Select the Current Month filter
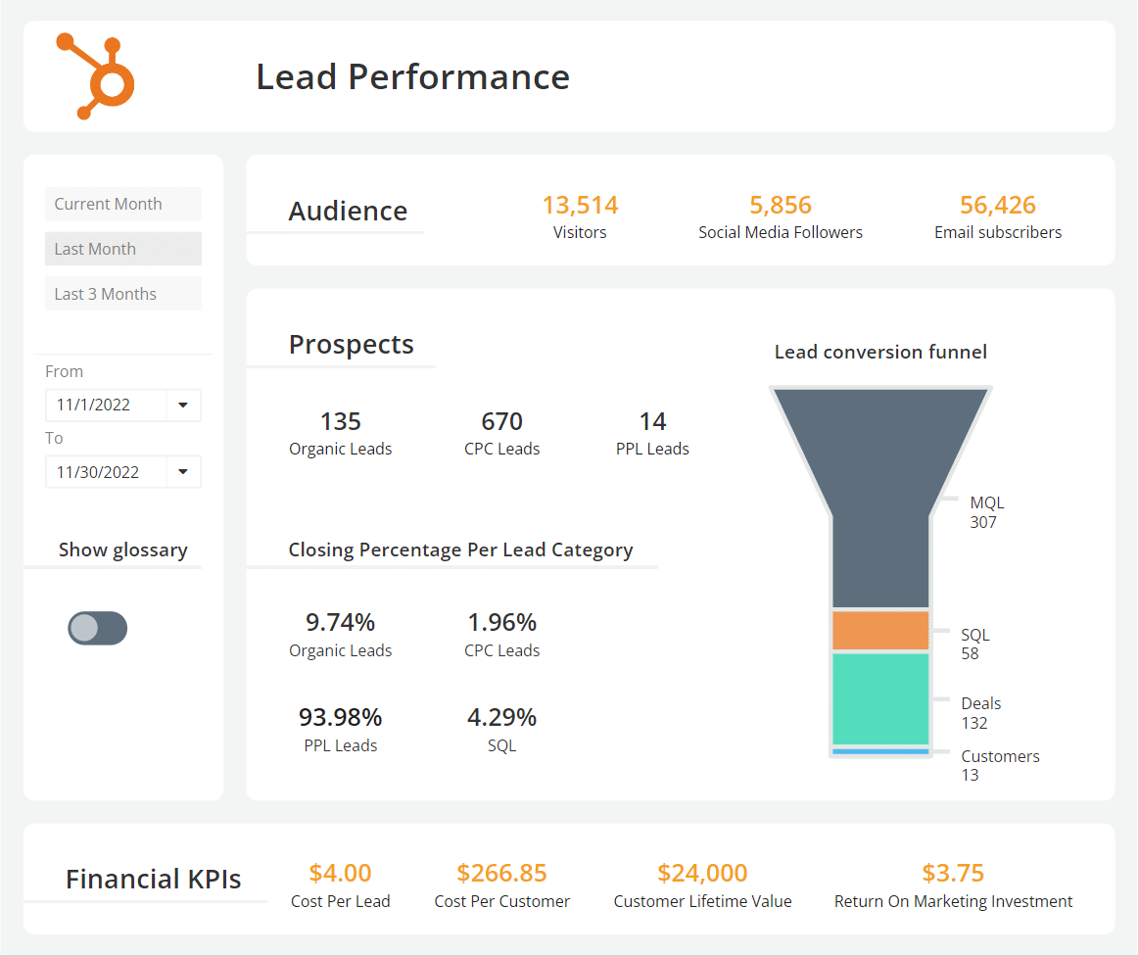1138x956 pixels. 122,204
